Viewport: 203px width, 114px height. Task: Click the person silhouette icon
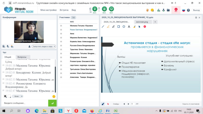tap(29, 46)
